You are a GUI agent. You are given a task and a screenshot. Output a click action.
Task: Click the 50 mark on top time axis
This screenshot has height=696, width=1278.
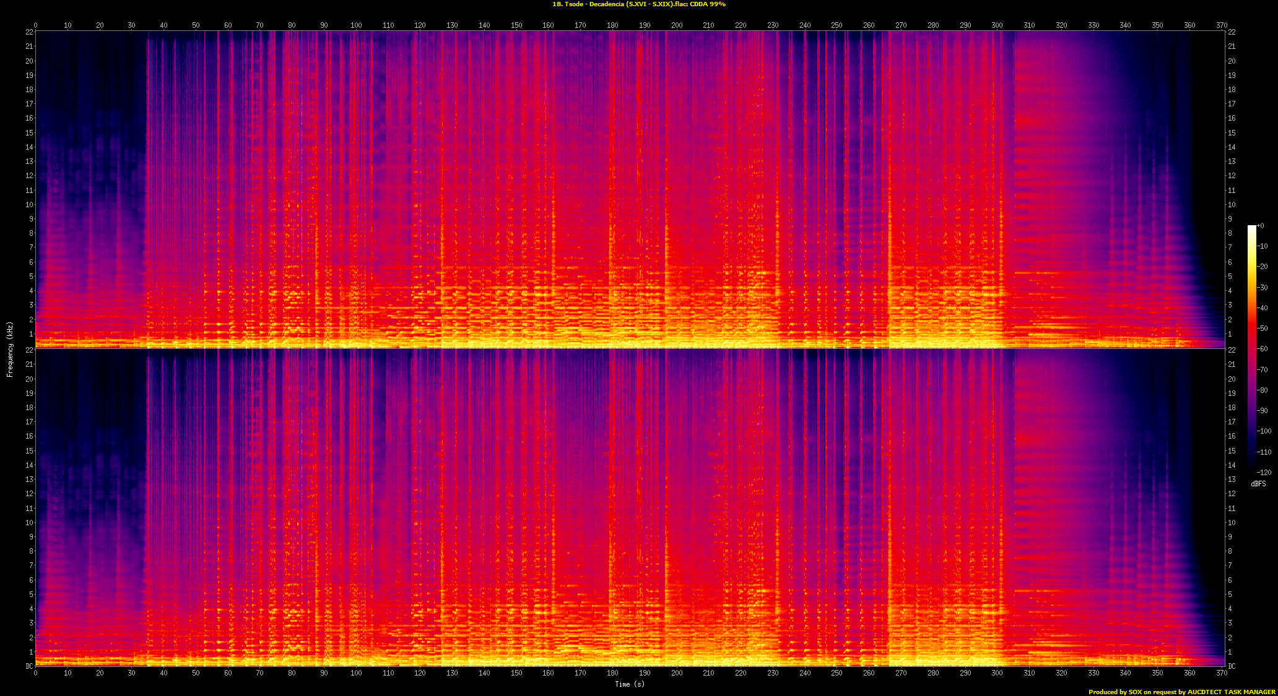coord(196,25)
